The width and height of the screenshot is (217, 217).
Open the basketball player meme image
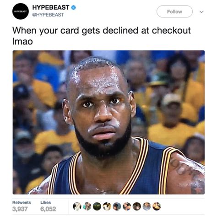[x=108, y=122]
